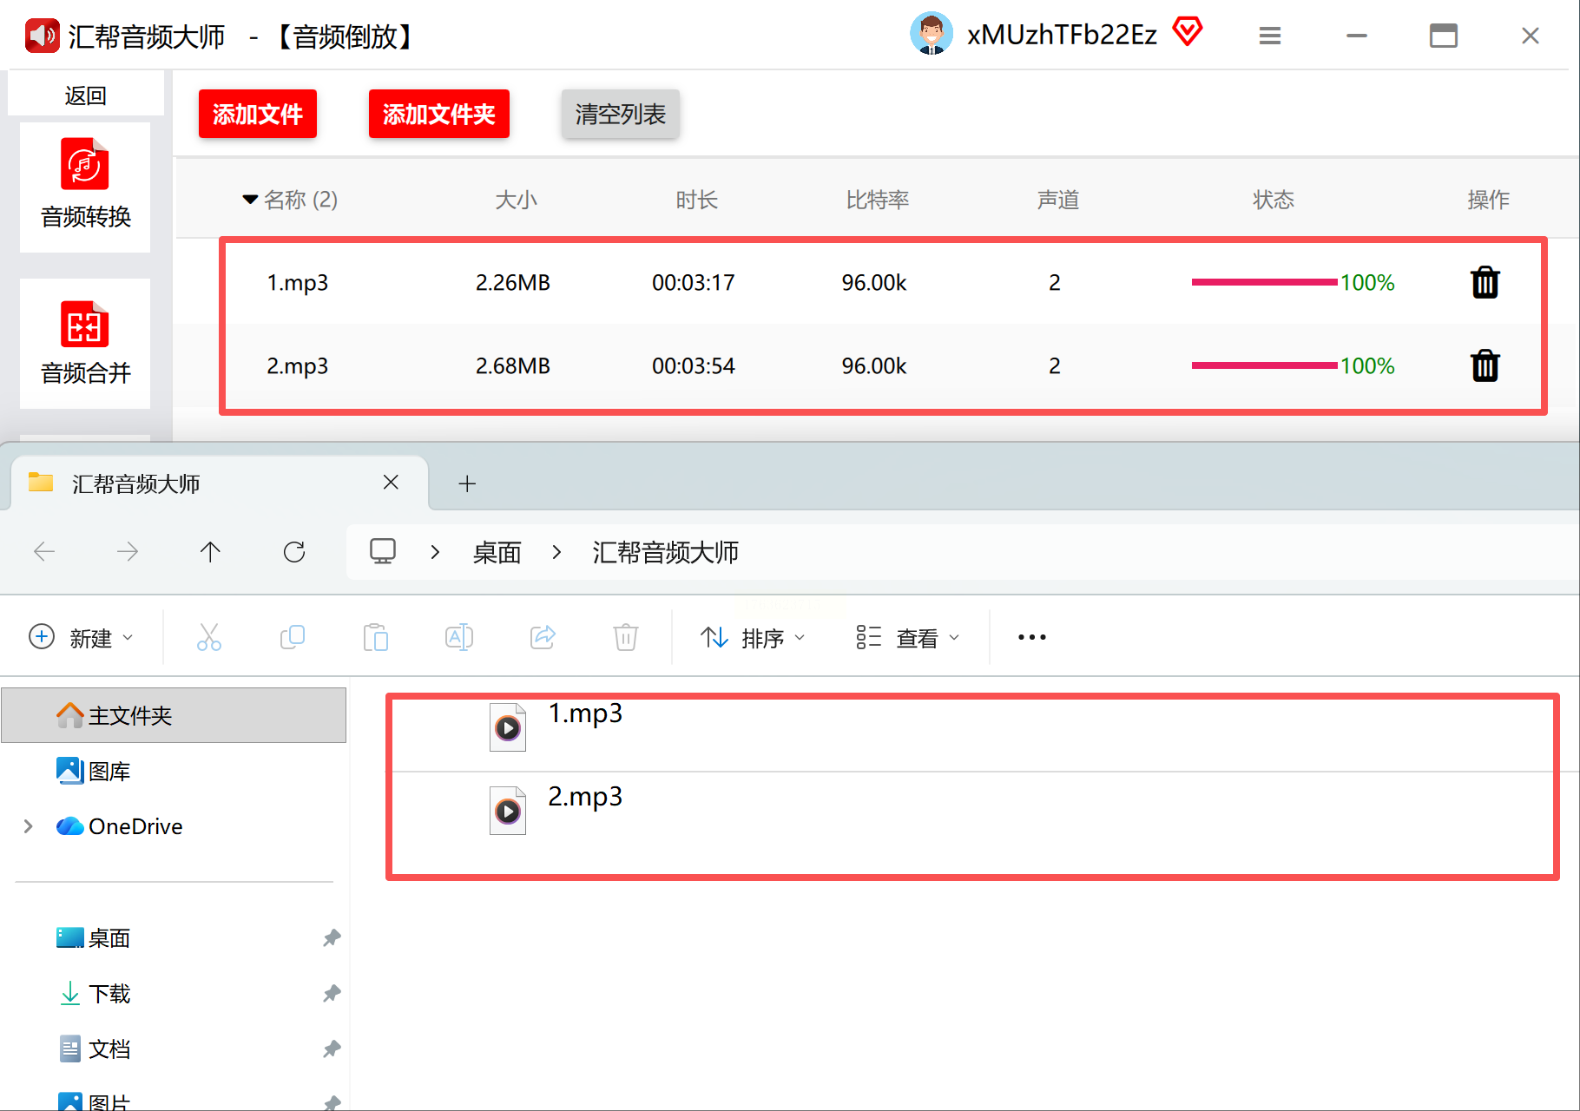Image resolution: width=1580 pixels, height=1111 pixels.
Task: Click the 2.68MB size cell
Action: click(513, 365)
